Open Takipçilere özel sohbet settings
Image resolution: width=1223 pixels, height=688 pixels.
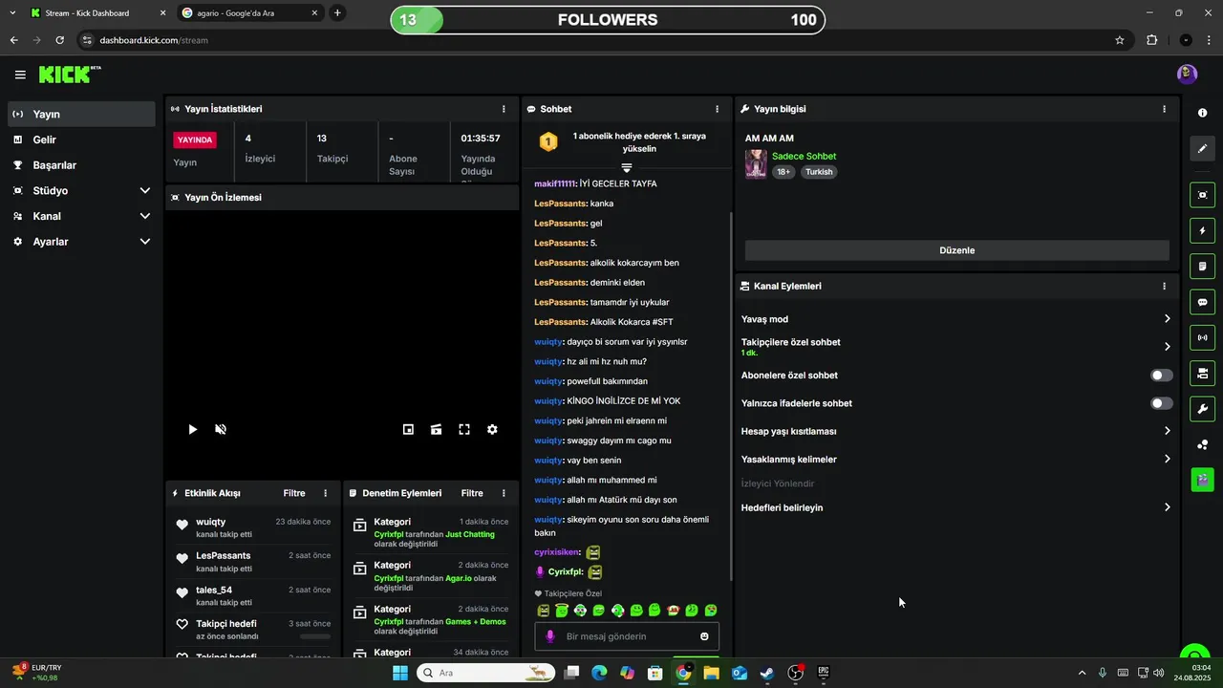955,347
